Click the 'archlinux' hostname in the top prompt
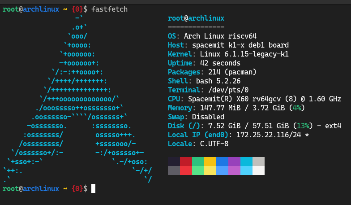Viewport: 351px width, 205px height. tap(41, 9)
